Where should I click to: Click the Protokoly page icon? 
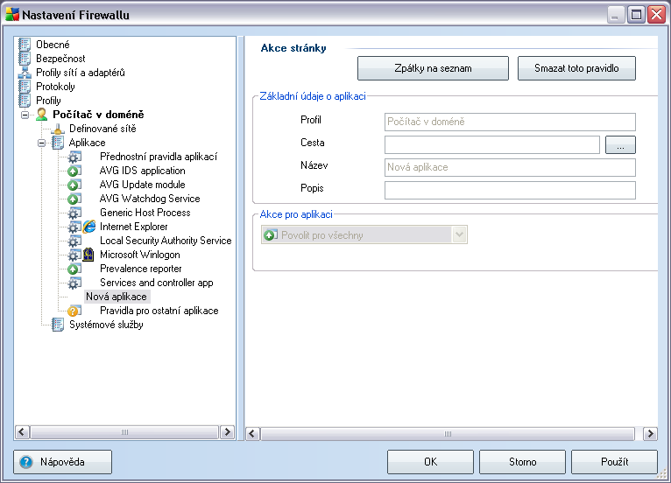25,87
